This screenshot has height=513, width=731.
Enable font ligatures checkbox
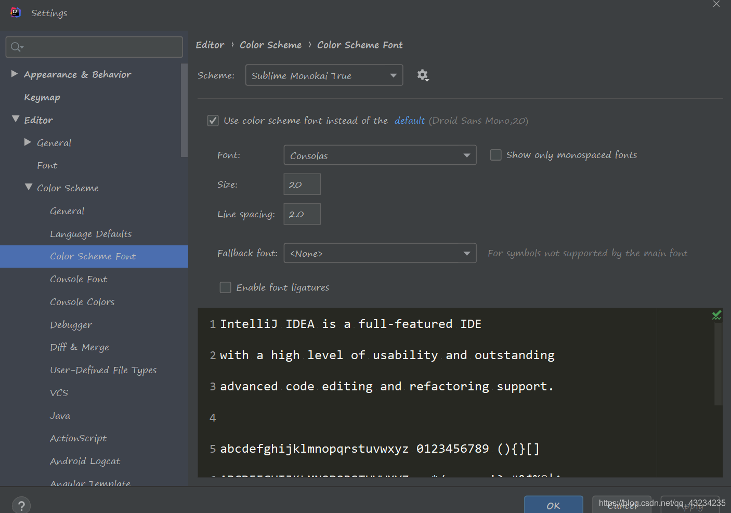tap(225, 287)
